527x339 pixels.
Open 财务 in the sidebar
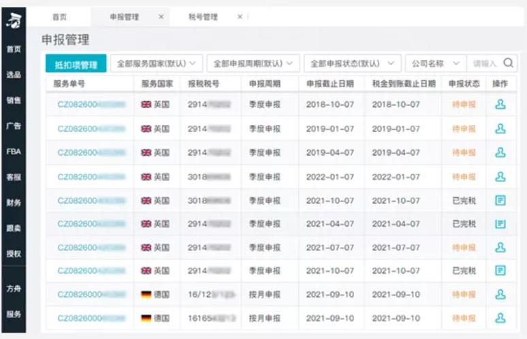(14, 202)
